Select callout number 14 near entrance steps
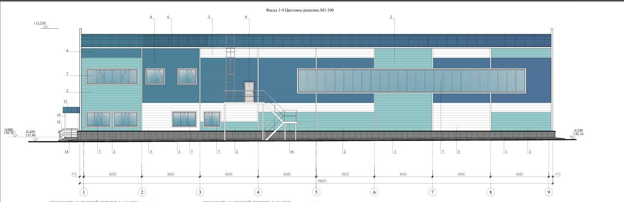 tap(66, 152)
